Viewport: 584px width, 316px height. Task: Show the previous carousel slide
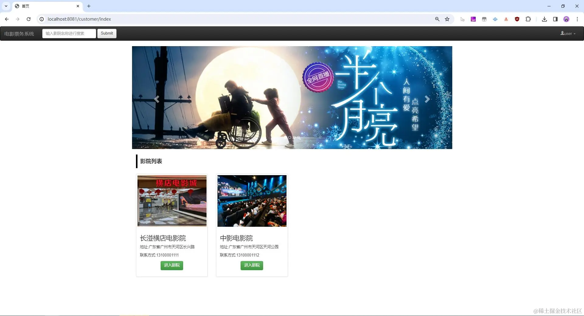pyautogui.click(x=157, y=99)
